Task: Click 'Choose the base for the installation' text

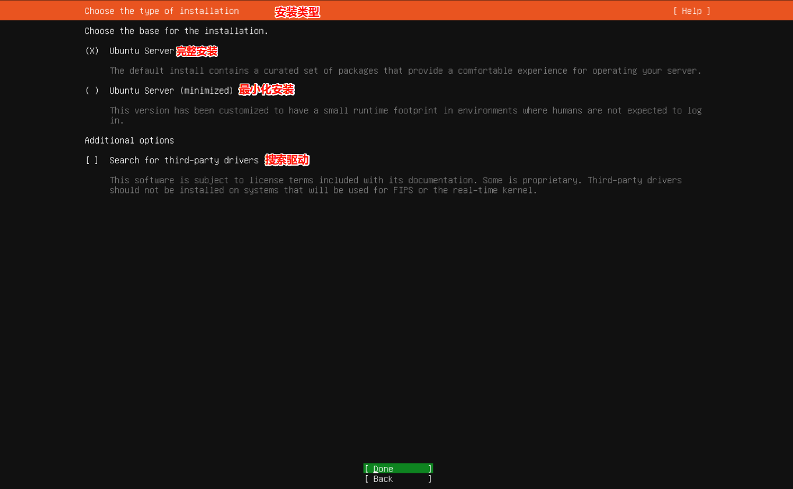Action: click(x=176, y=31)
